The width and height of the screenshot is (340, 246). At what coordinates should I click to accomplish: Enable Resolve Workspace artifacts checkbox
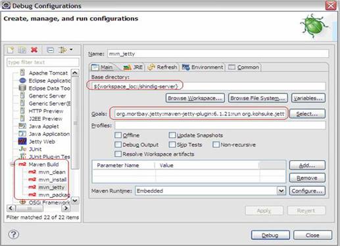118,154
